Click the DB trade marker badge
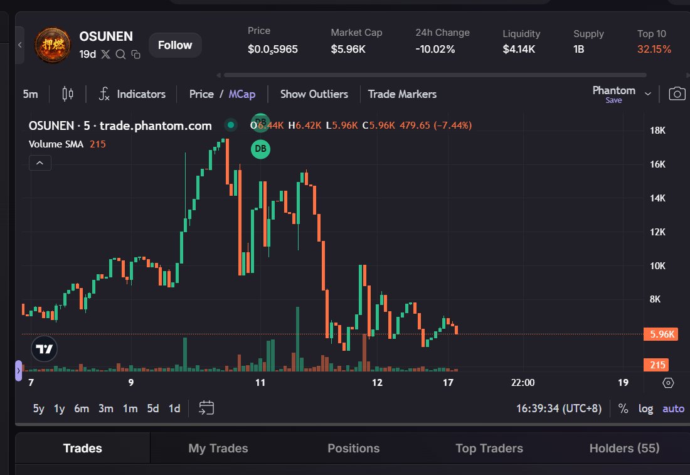 [260, 149]
